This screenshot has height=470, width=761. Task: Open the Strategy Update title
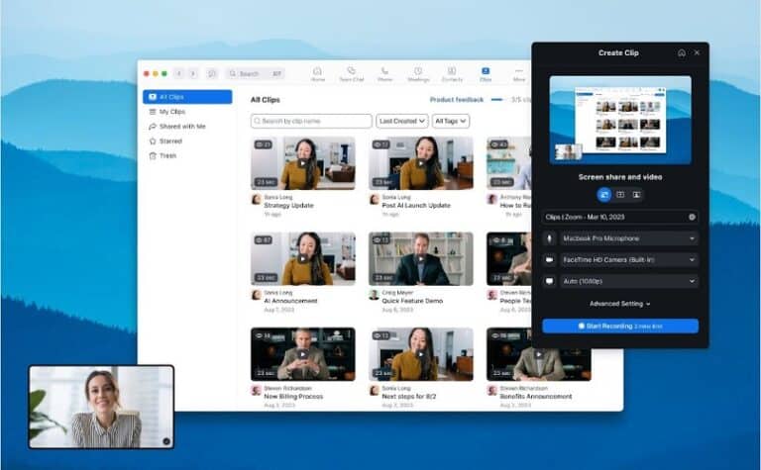288,206
